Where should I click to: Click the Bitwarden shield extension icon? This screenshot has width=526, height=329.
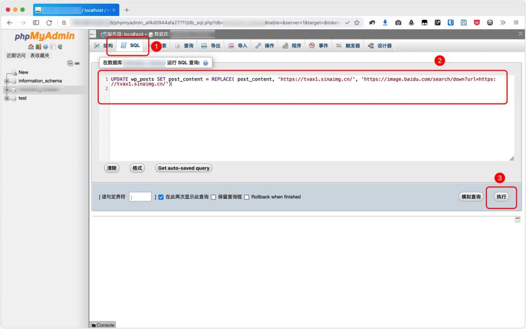tap(450, 23)
